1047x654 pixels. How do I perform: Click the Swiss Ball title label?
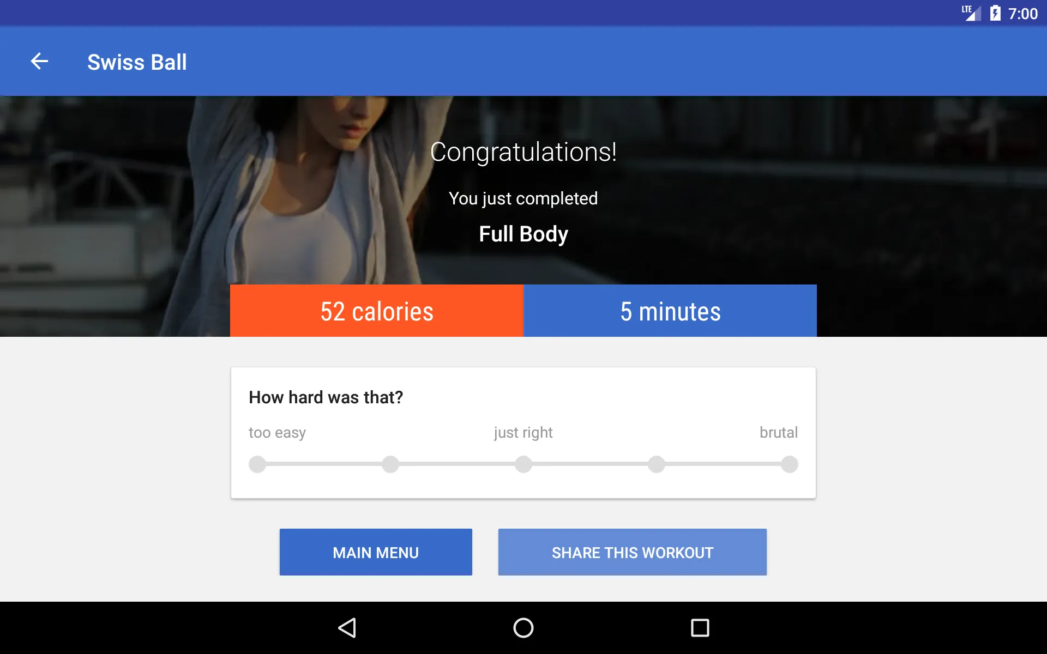(137, 61)
